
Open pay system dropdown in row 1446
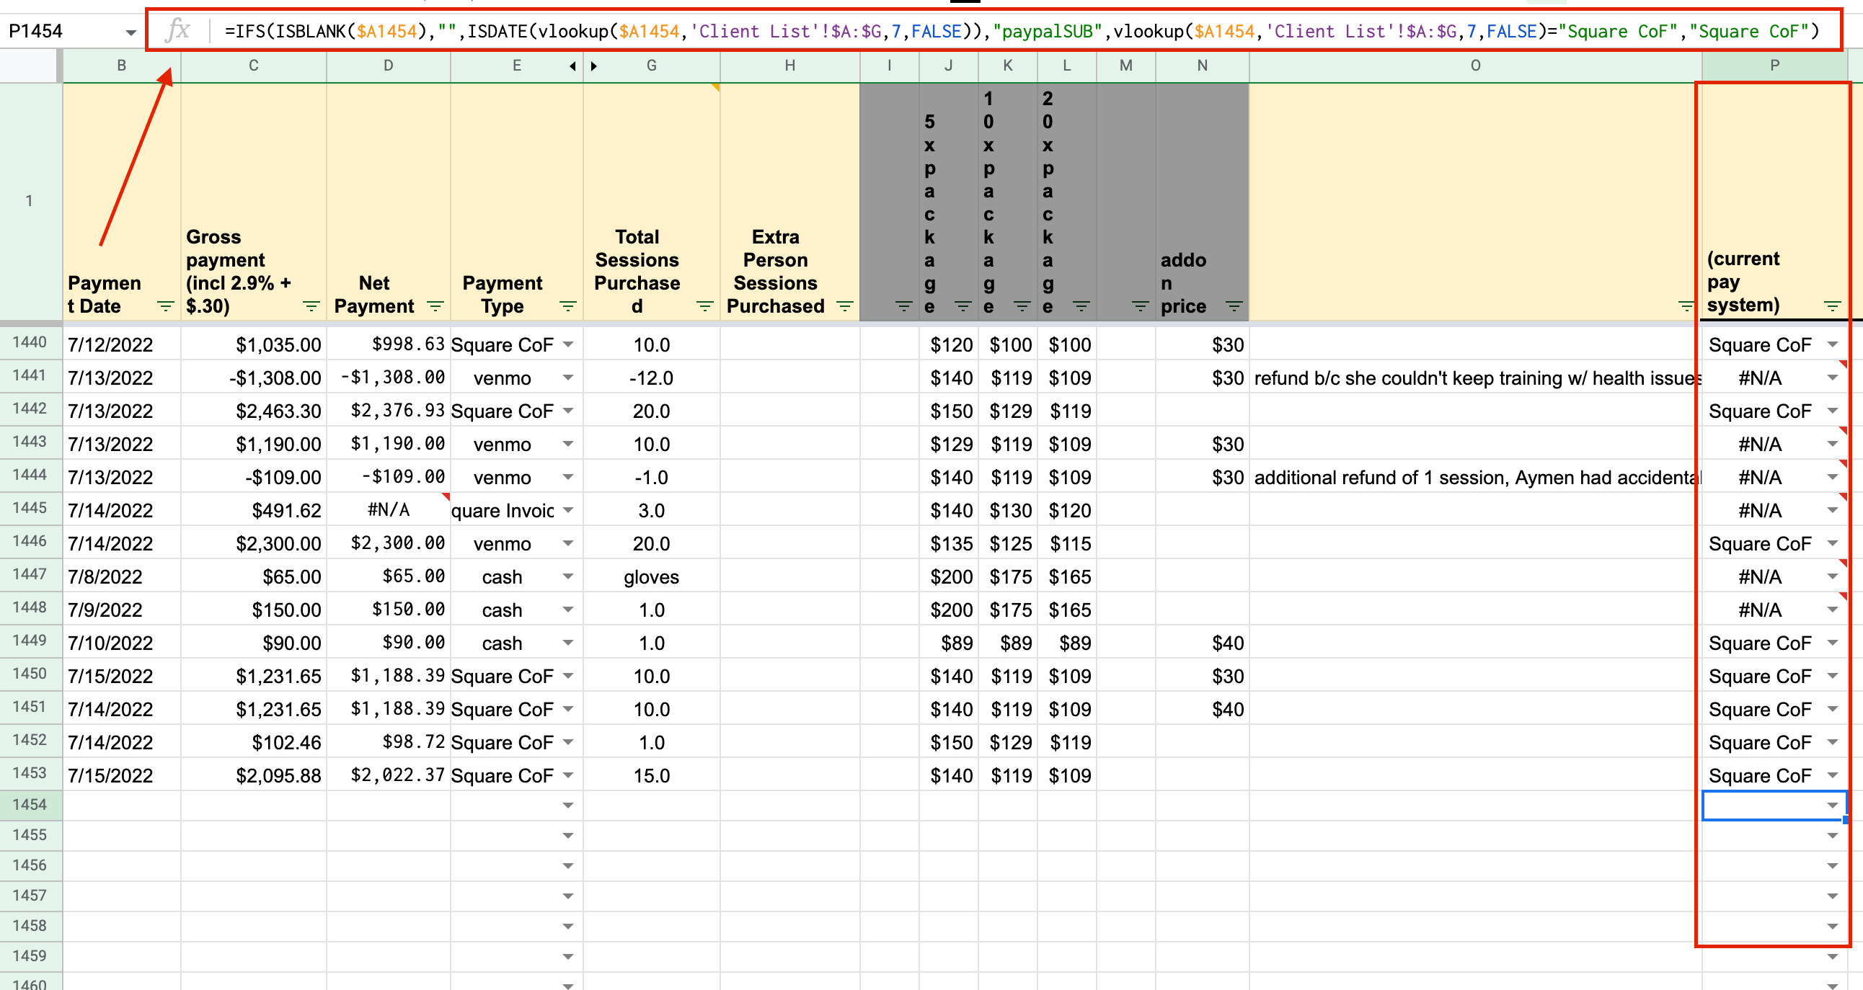(x=1832, y=543)
